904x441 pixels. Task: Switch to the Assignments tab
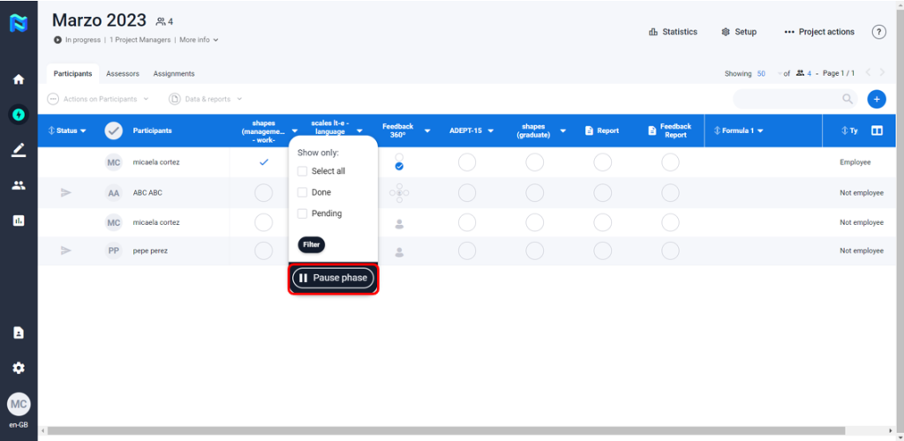[x=174, y=74]
